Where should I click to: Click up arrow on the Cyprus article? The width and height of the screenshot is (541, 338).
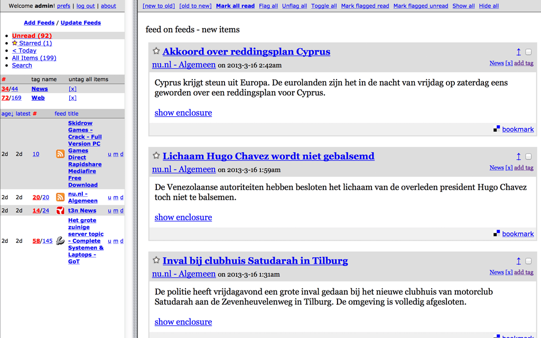pyautogui.click(x=518, y=52)
